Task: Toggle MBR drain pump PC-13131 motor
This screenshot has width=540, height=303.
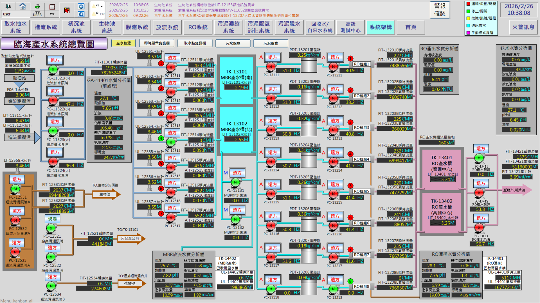Action: [x=235, y=182]
